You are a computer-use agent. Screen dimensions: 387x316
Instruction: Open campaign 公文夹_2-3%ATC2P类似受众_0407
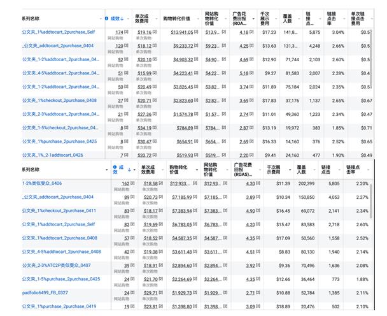tap(56, 266)
